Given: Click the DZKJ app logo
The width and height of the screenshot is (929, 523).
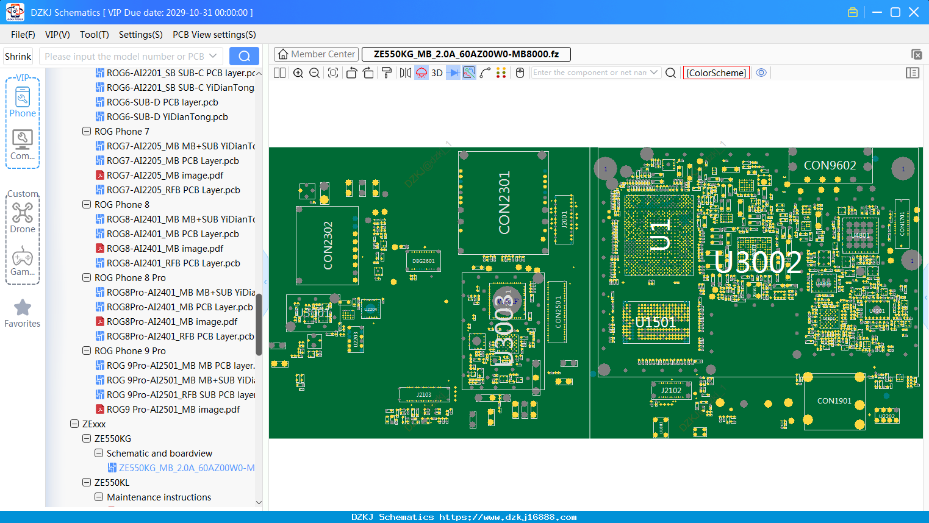Looking at the screenshot, I should click(15, 12).
